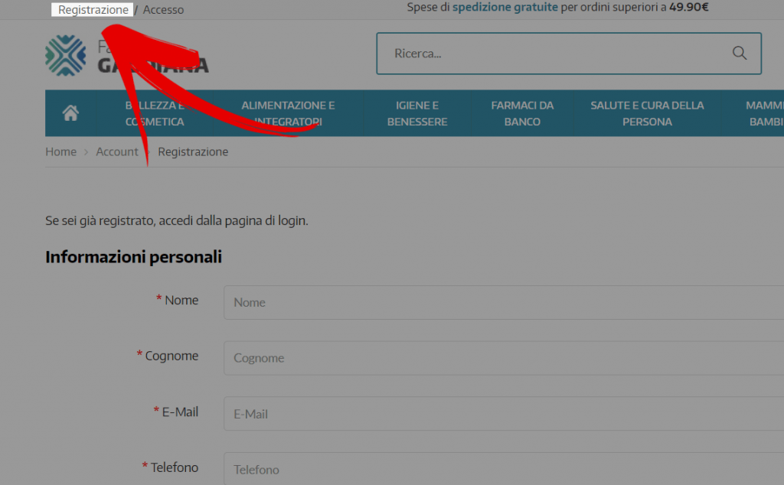Click the magnifying glass search icon

point(739,54)
